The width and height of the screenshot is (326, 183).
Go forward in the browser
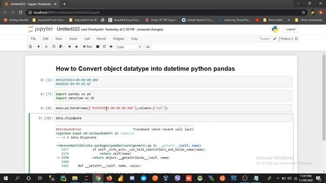[13, 12]
